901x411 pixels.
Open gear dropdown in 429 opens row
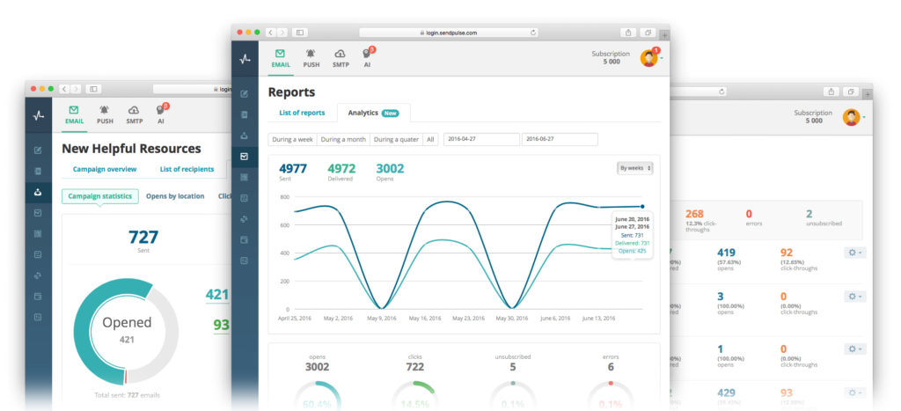[854, 393]
